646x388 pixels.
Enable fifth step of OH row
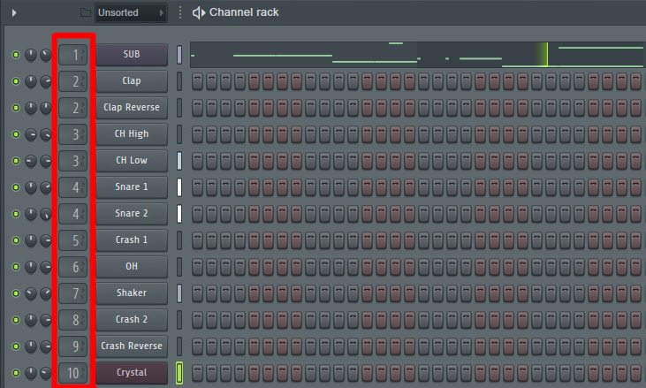point(254,267)
